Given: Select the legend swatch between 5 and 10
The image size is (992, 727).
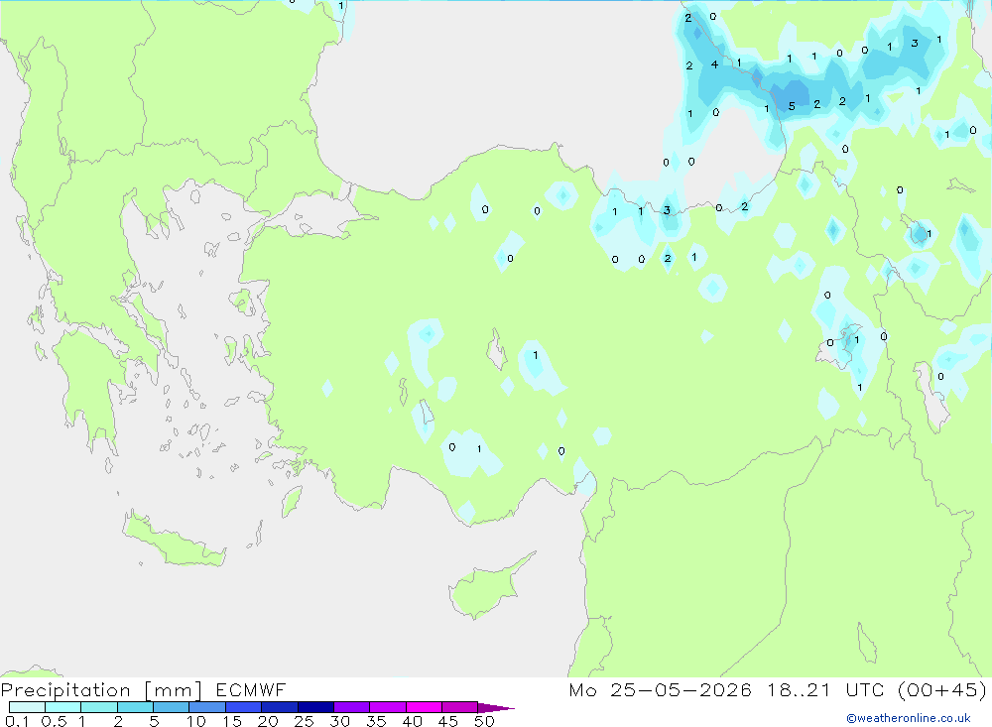Looking at the screenshot, I should tap(172, 707).
